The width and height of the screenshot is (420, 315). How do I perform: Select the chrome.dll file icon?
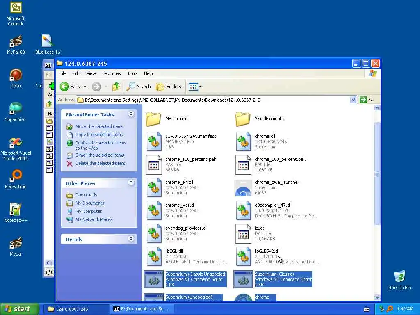pos(244,142)
